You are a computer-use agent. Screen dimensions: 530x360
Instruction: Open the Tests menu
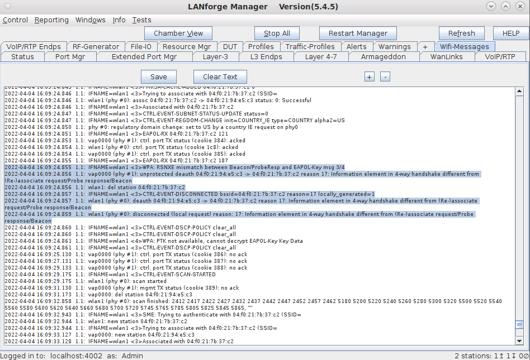click(141, 20)
